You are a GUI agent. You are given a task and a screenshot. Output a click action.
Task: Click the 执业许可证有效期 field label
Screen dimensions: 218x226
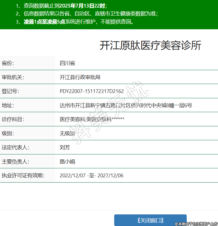pyautogui.click(x=23, y=176)
